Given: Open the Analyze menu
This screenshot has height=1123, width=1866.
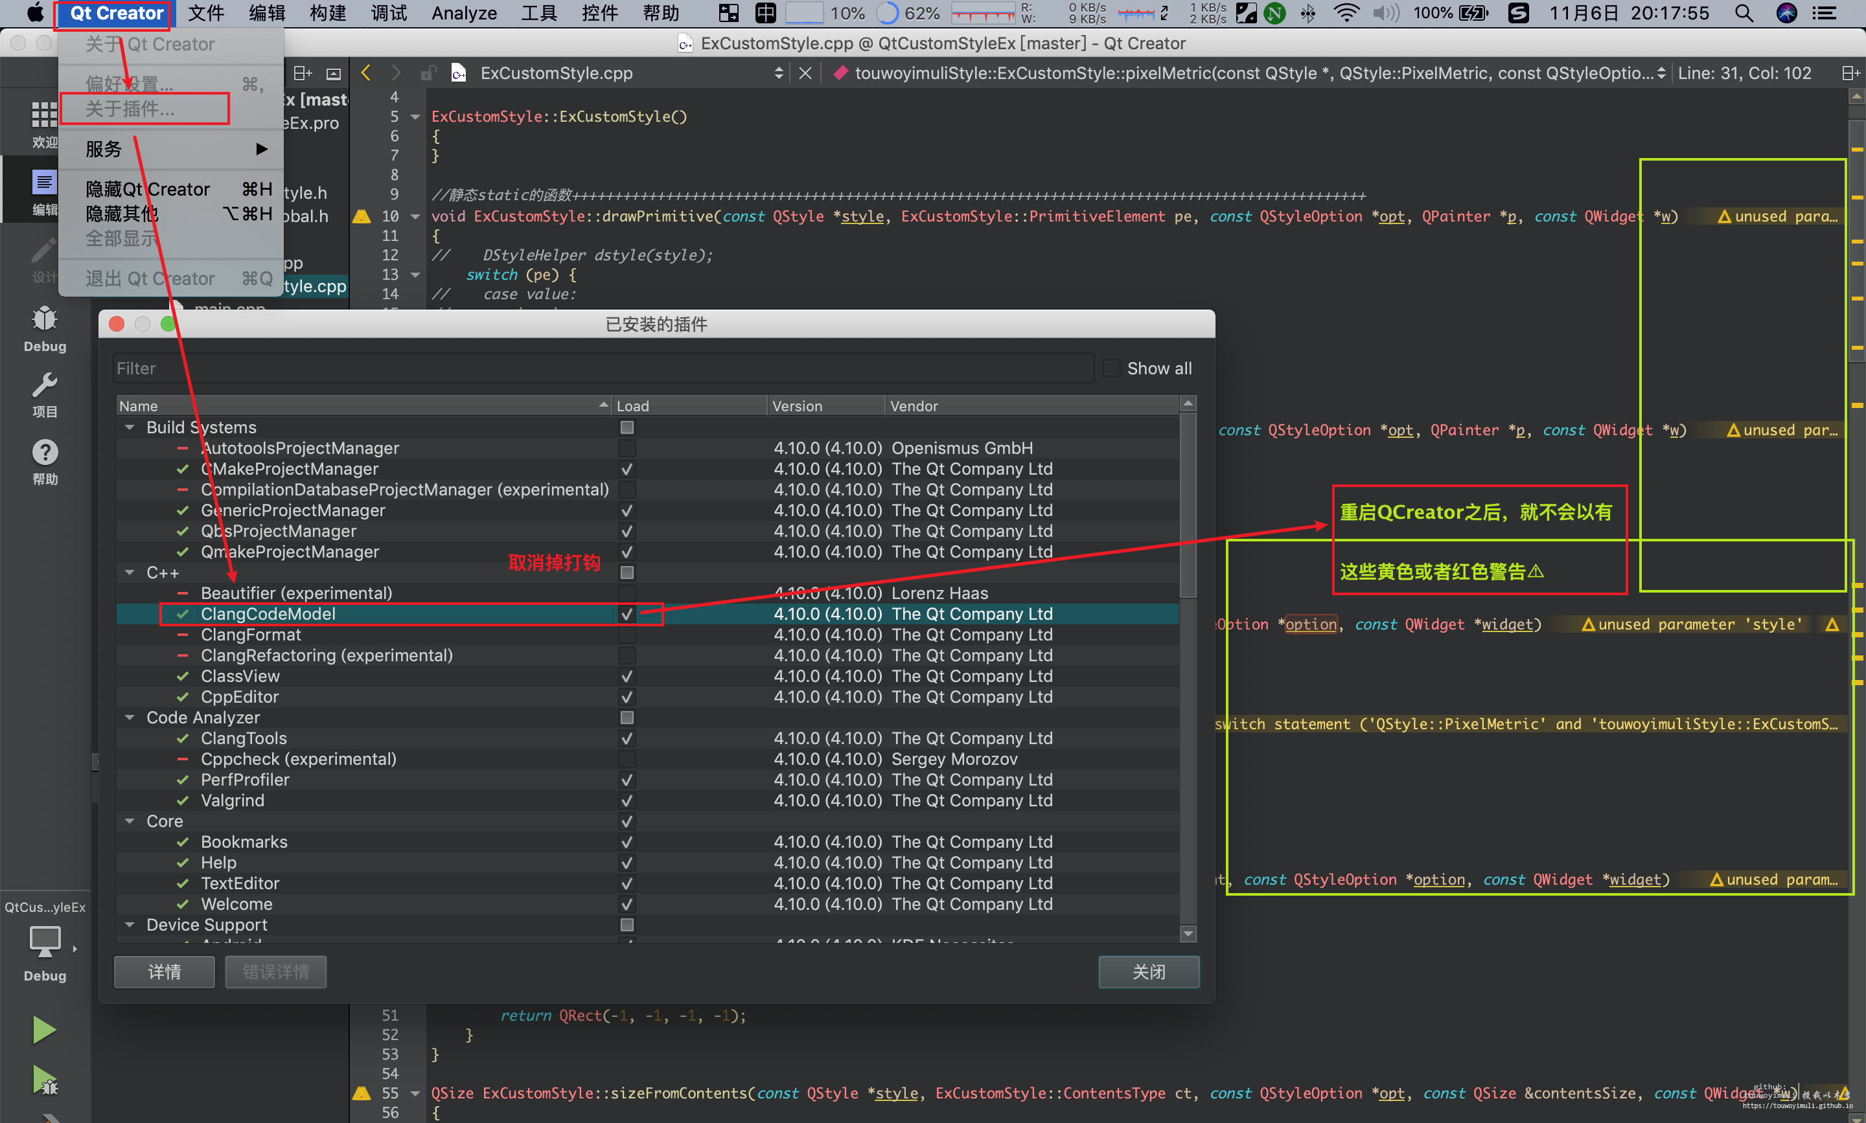Looking at the screenshot, I should pos(463,13).
